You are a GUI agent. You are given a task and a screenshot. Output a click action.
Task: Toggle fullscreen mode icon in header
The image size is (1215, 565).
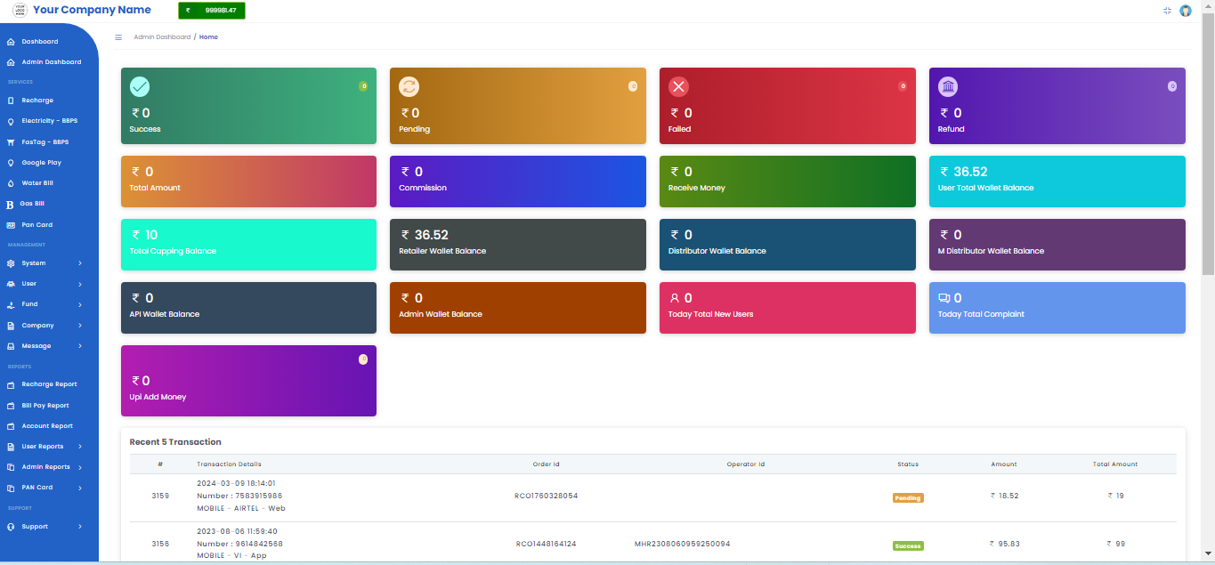point(1167,11)
